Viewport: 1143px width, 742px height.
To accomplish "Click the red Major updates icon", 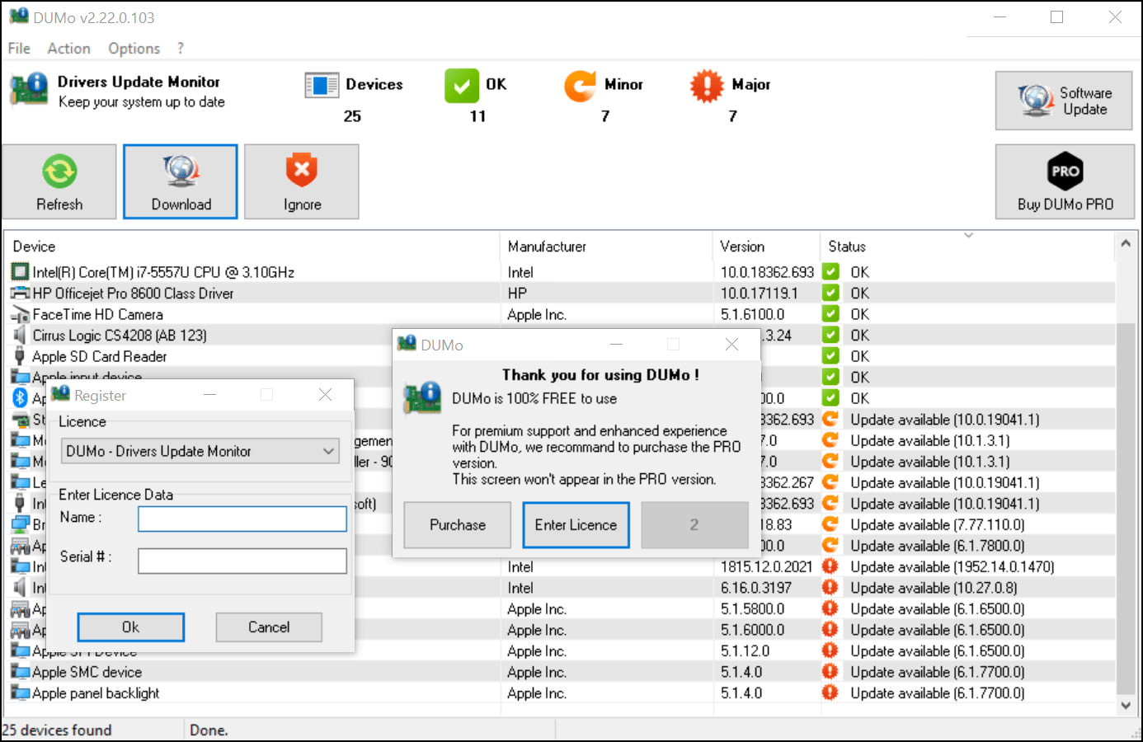I will pos(707,85).
